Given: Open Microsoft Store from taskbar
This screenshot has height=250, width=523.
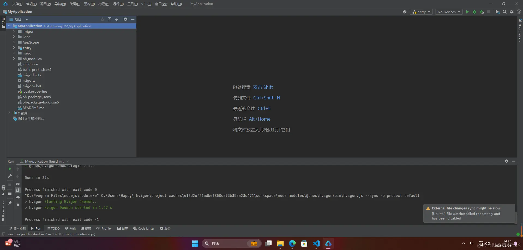Looking at the screenshot, I should click(x=304, y=243).
